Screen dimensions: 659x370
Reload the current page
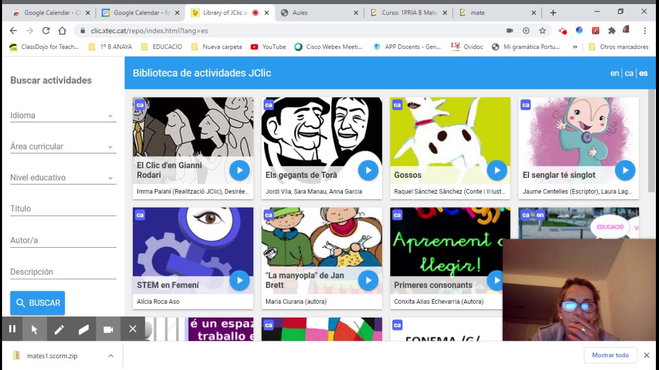[x=46, y=30]
